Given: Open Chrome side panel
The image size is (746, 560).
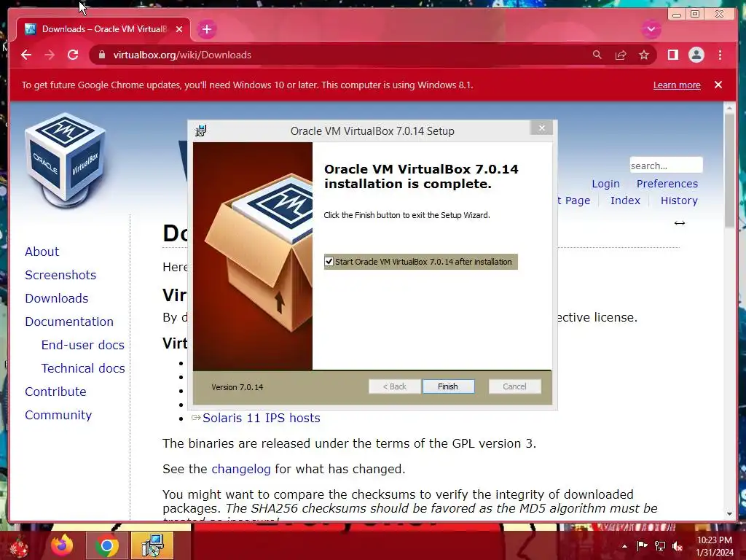Looking at the screenshot, I should (x=672, y=55).
